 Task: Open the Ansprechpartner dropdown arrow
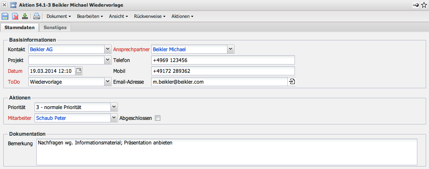click(x=230, y=49)
